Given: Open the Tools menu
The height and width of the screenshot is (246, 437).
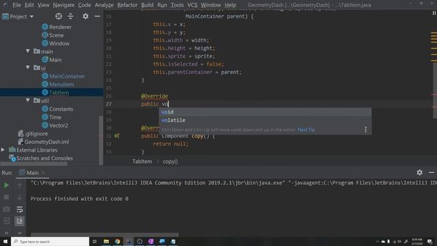Looking at the screenshot, I should coord(178,5).
